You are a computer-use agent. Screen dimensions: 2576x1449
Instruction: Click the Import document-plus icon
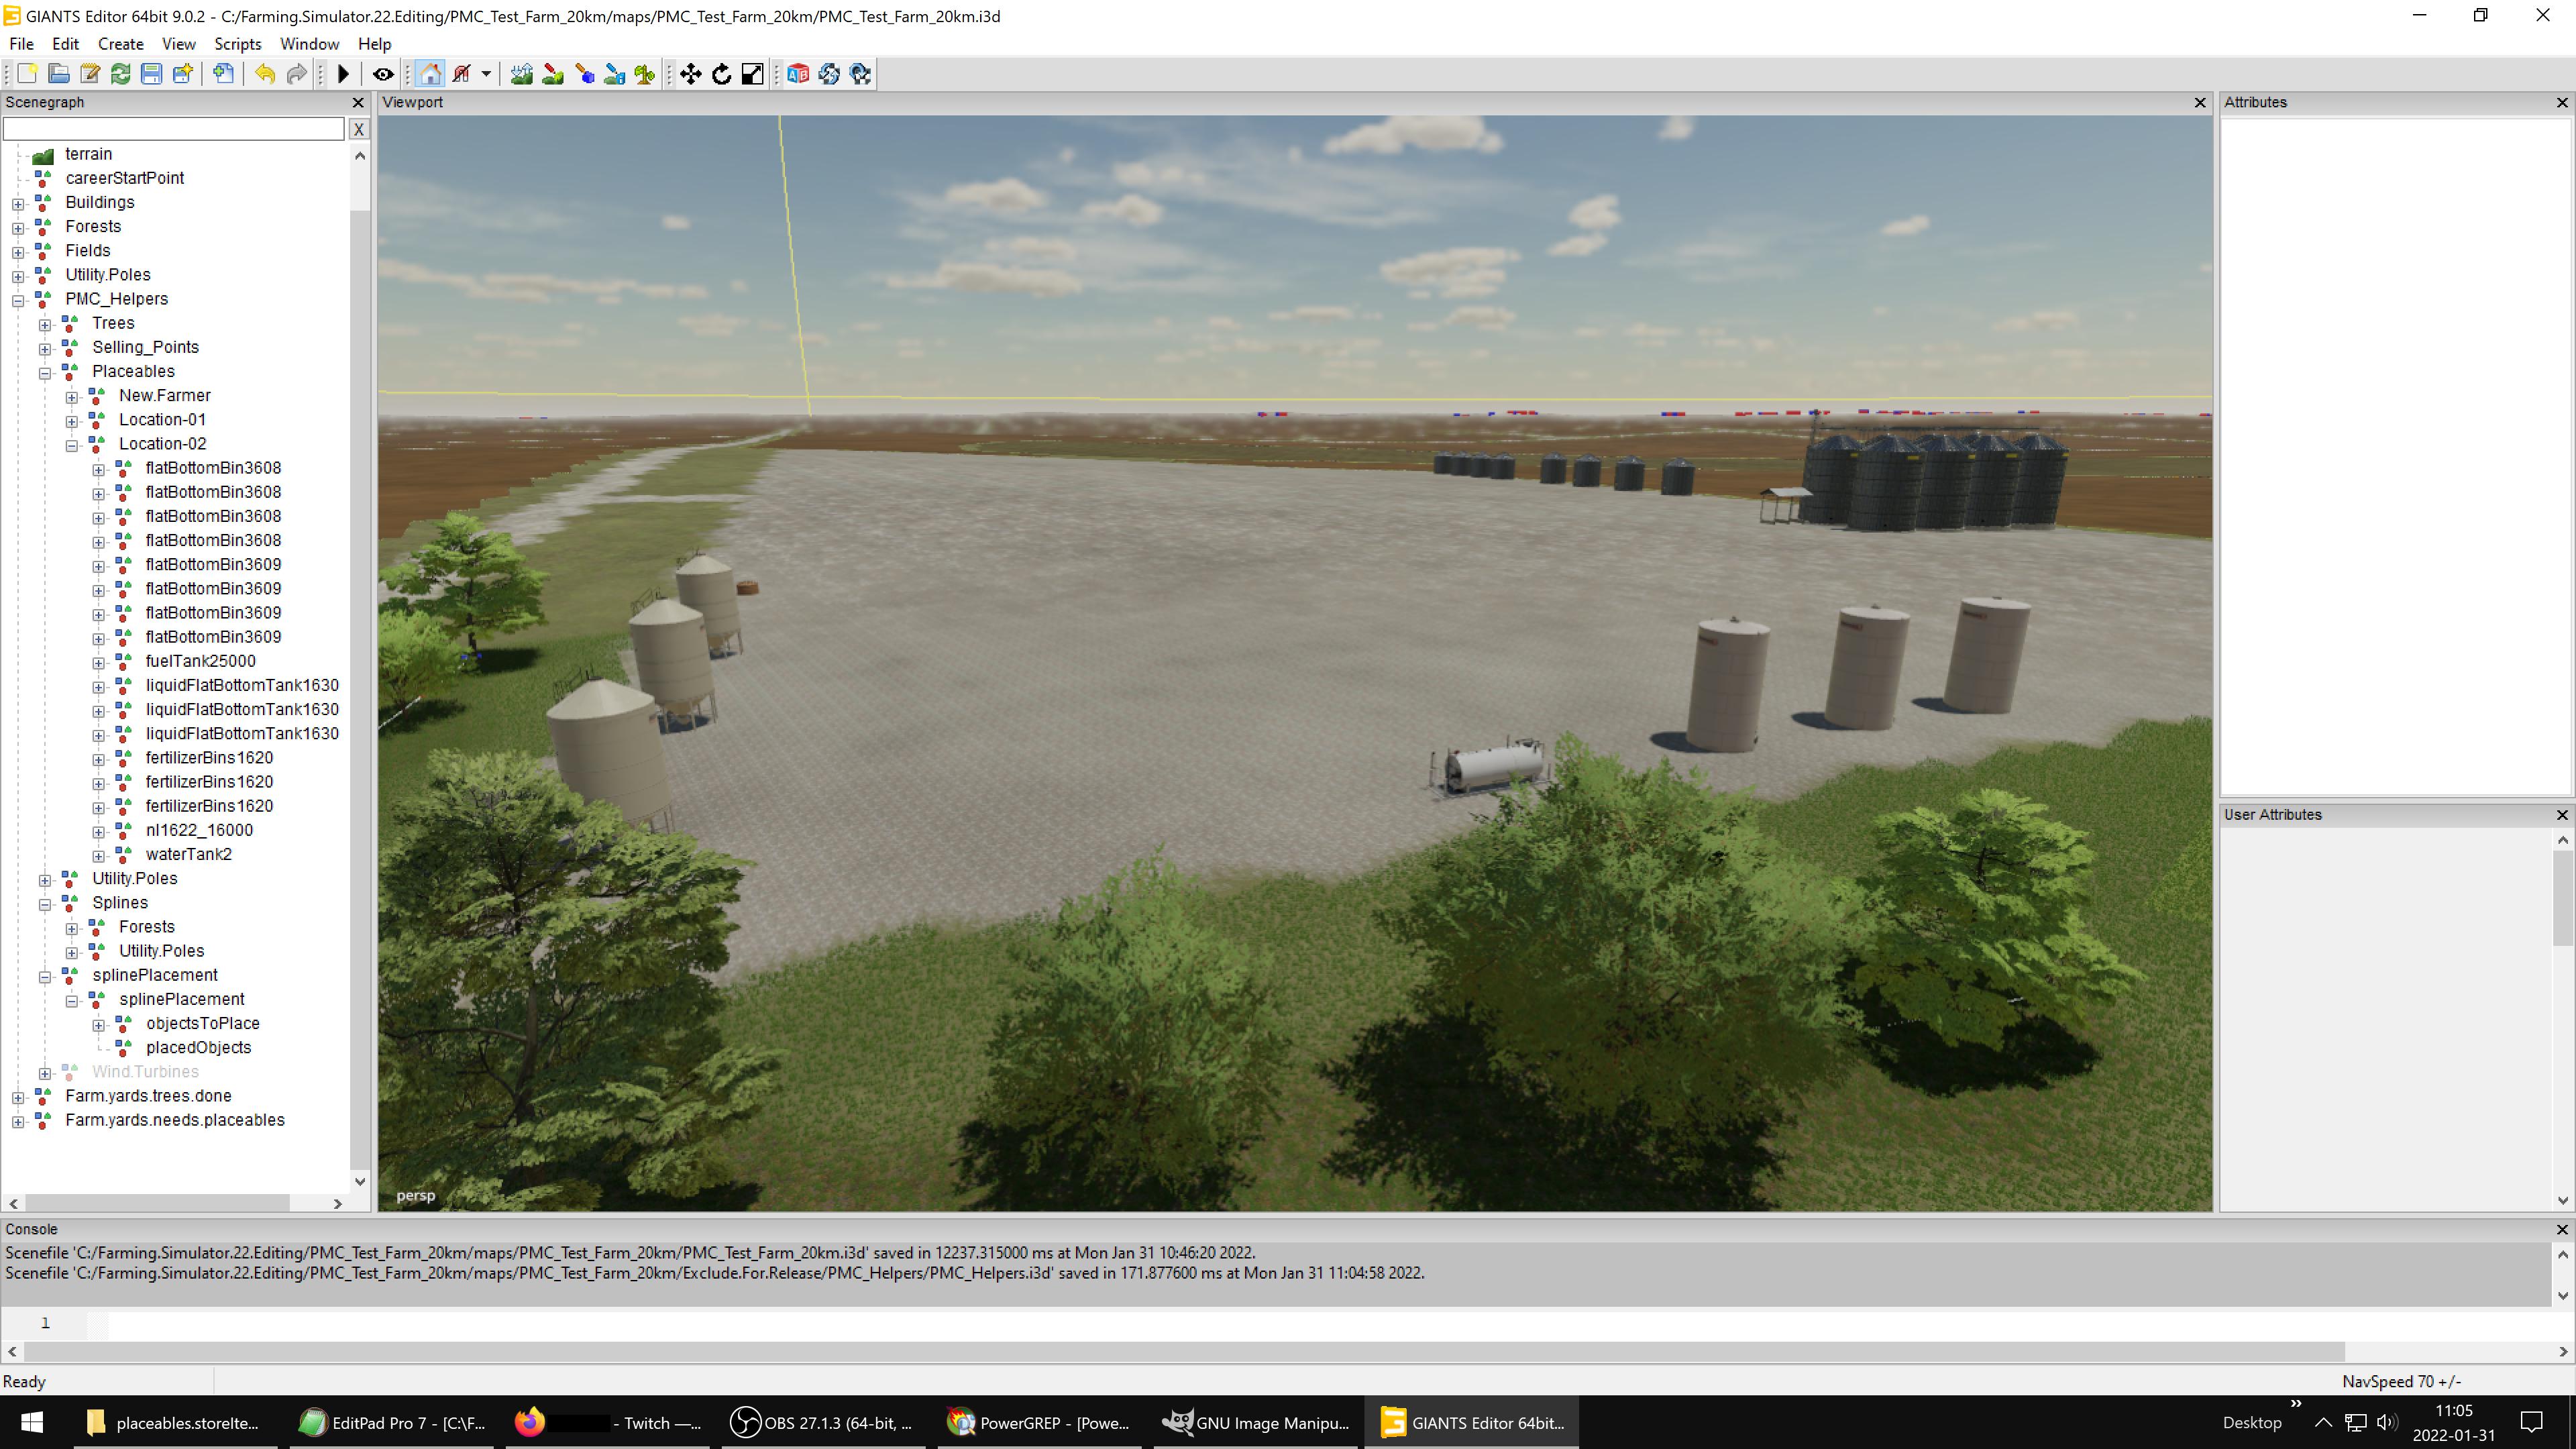(224, 74)
